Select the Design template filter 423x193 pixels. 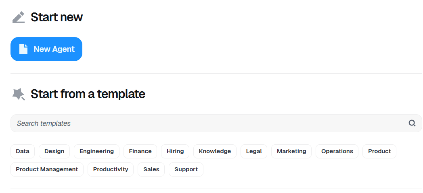(x=54, y=151)
